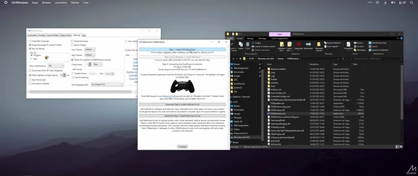The width and height of the screenshot is (418, 176).
Task: Click the Historique icon in ribbon
Action: pos(355,50)
